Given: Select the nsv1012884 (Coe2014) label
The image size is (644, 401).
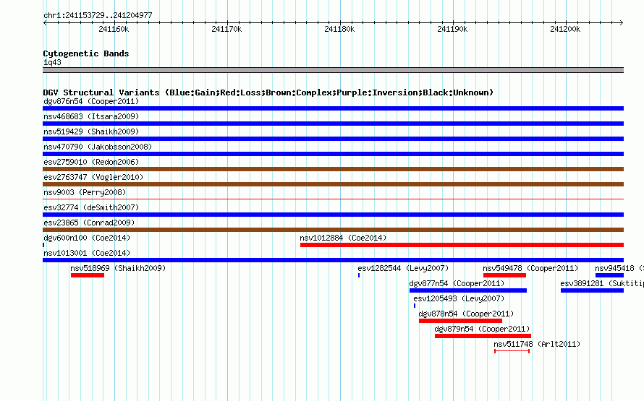Looking at the screenshot, I should pyautogui.click(x=343, y=238).
